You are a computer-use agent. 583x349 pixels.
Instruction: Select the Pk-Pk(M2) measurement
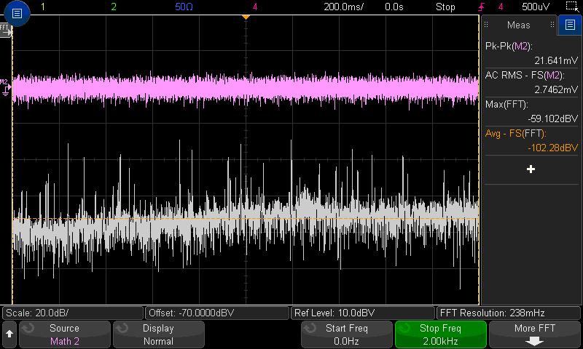531,53
